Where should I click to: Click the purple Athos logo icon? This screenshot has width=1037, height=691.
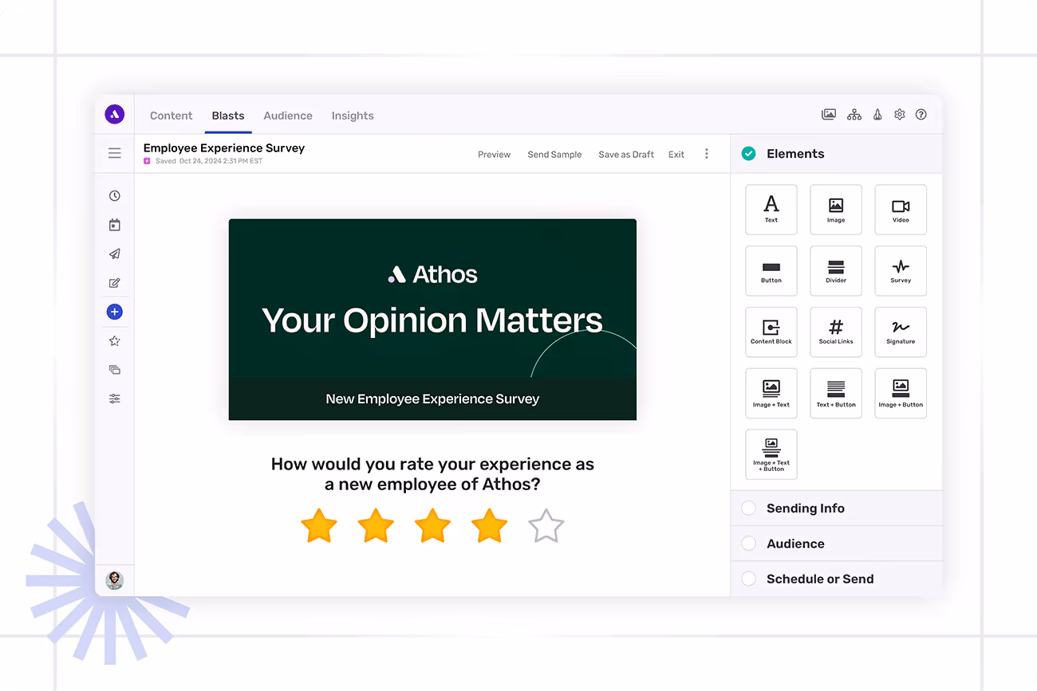[114, 114]
